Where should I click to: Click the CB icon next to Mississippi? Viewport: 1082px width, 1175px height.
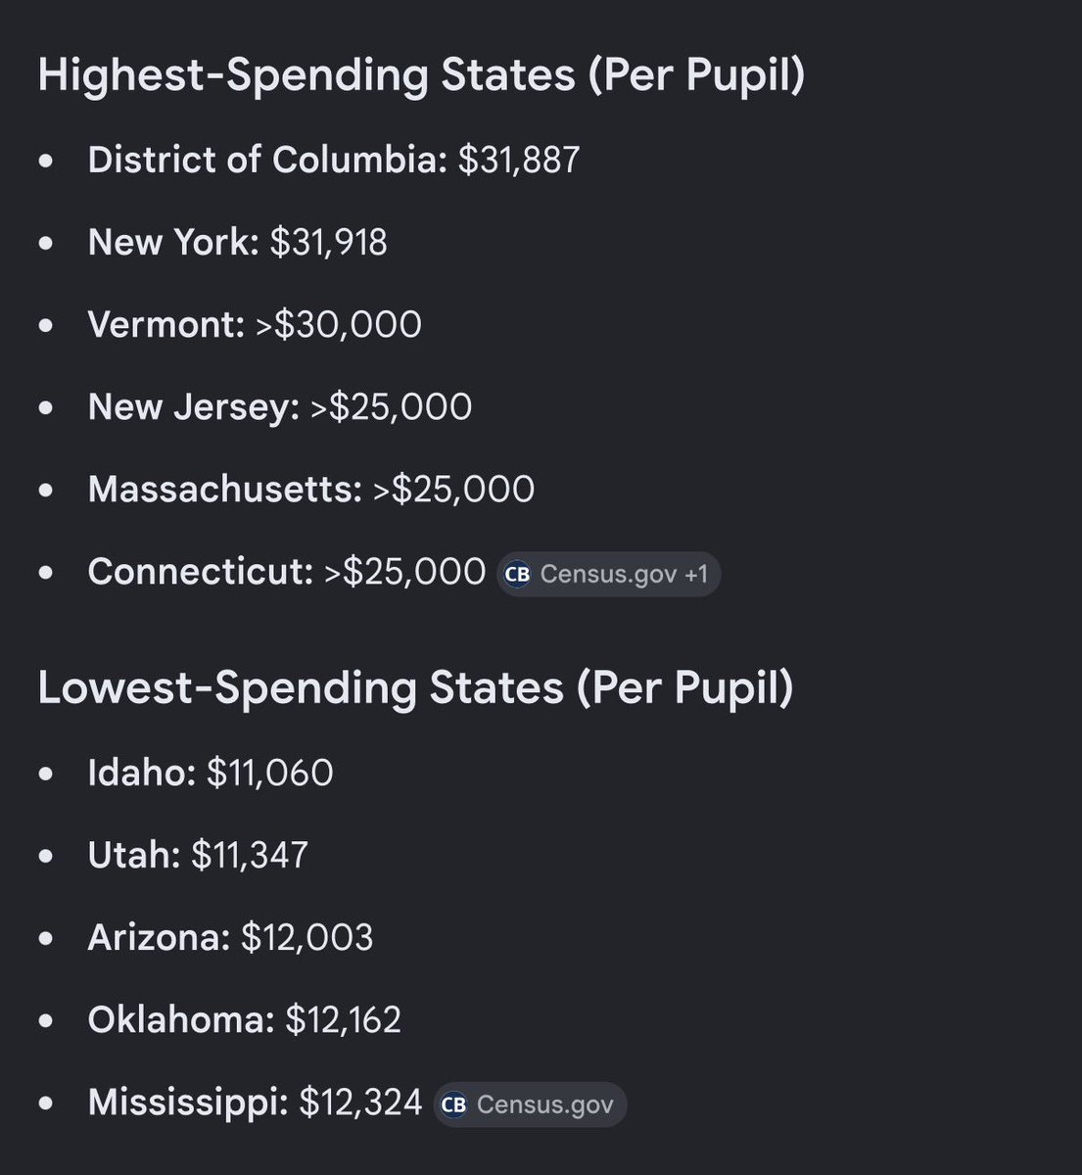453,1104
